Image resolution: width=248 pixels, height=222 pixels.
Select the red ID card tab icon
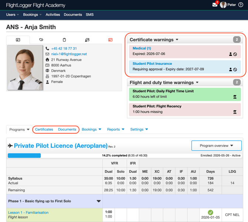(110, 40)
